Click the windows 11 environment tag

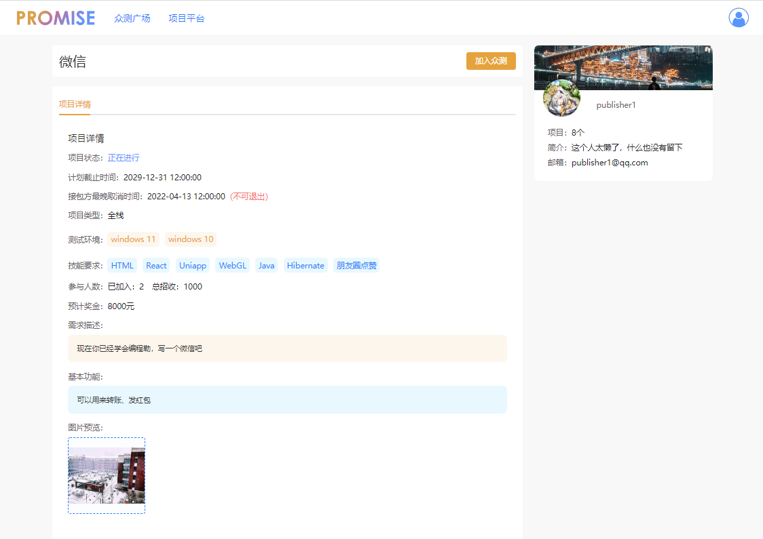[x=133, y=239]
